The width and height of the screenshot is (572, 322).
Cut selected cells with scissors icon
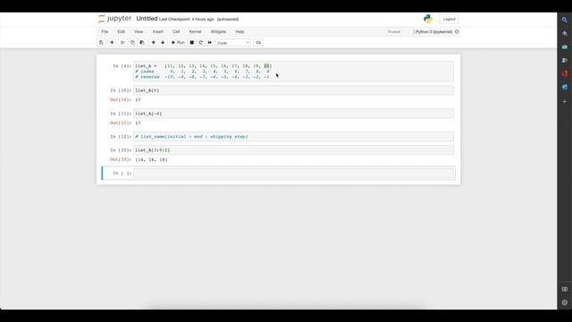point(122,43)
